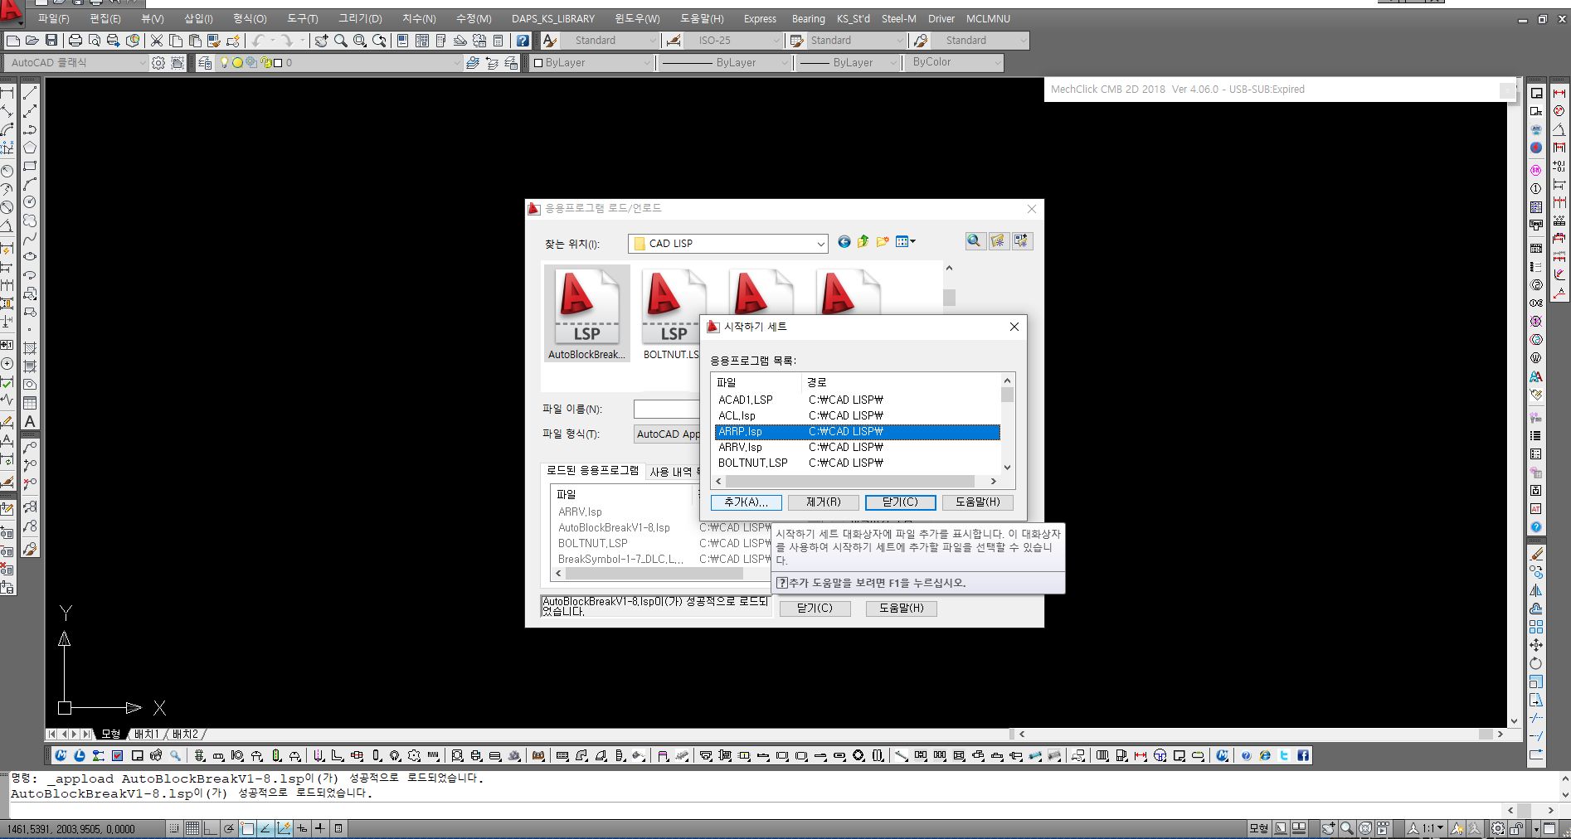Click the Zoom Realtime magnifier icon
Image resolution: width=1571 pixels, height=839 pixels.
(340, 41)
